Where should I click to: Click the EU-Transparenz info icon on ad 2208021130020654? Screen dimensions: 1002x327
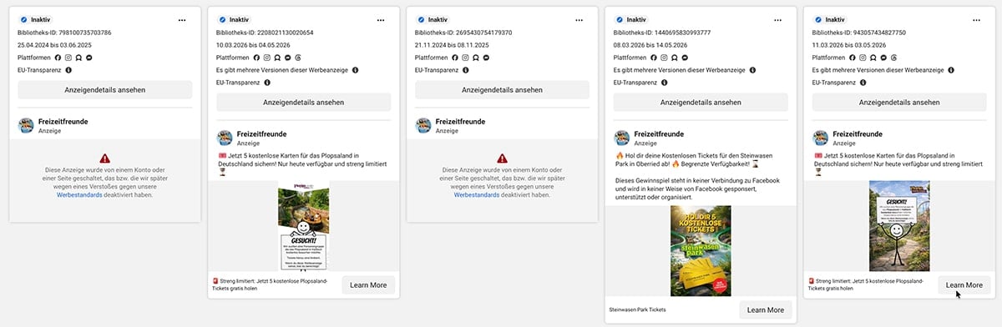(x=267, y=83)
